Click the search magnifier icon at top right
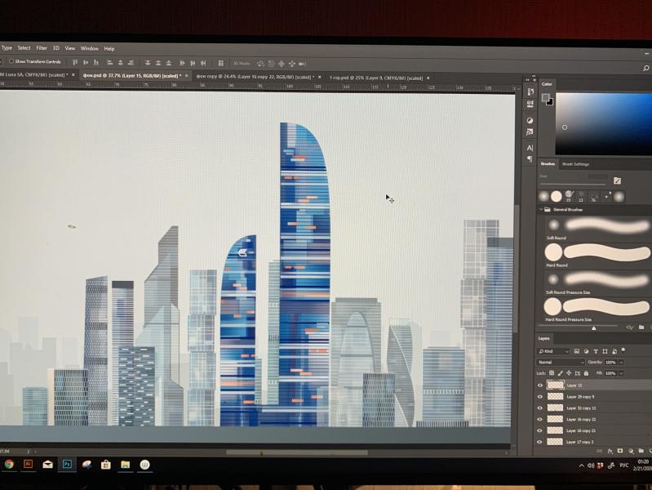 pyautogui.click(x=645, y=68)
